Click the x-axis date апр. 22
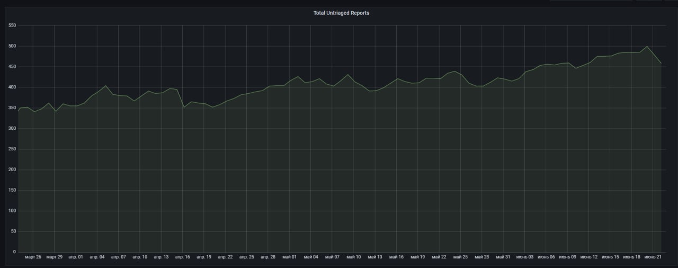Viewport: 678px width, 268px height. pos(225,257)
